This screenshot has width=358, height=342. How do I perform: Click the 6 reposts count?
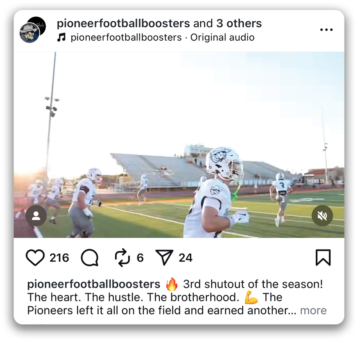[x=140, y=258]
